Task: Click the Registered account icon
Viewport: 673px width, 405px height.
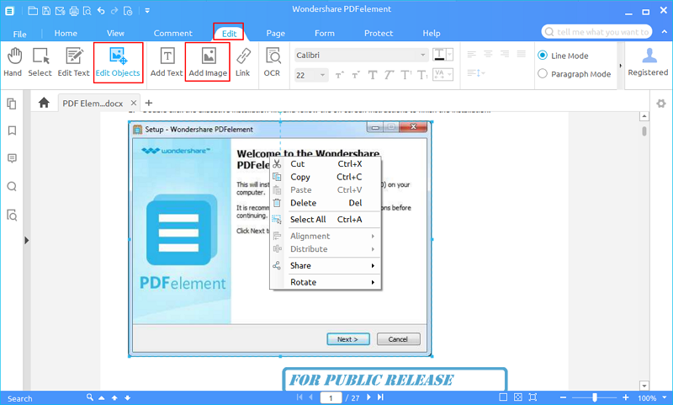Action: click(x=649, y=62)
